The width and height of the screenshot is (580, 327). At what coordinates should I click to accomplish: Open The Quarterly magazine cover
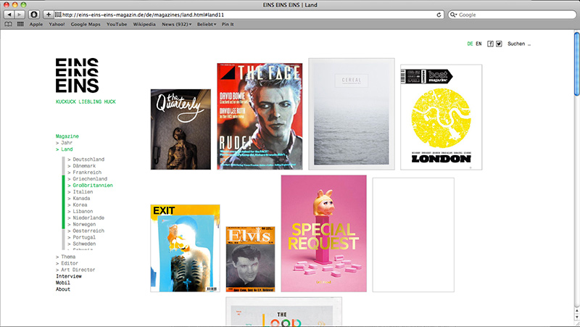pos(181,130)
